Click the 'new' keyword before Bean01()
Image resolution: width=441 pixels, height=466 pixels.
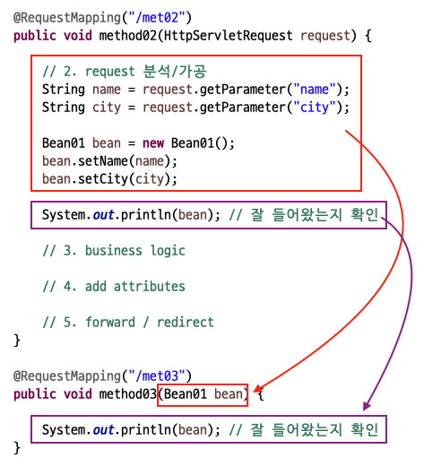click(153, 143)
